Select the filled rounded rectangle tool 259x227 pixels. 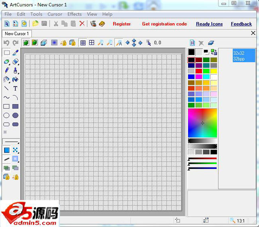[16, 124]
